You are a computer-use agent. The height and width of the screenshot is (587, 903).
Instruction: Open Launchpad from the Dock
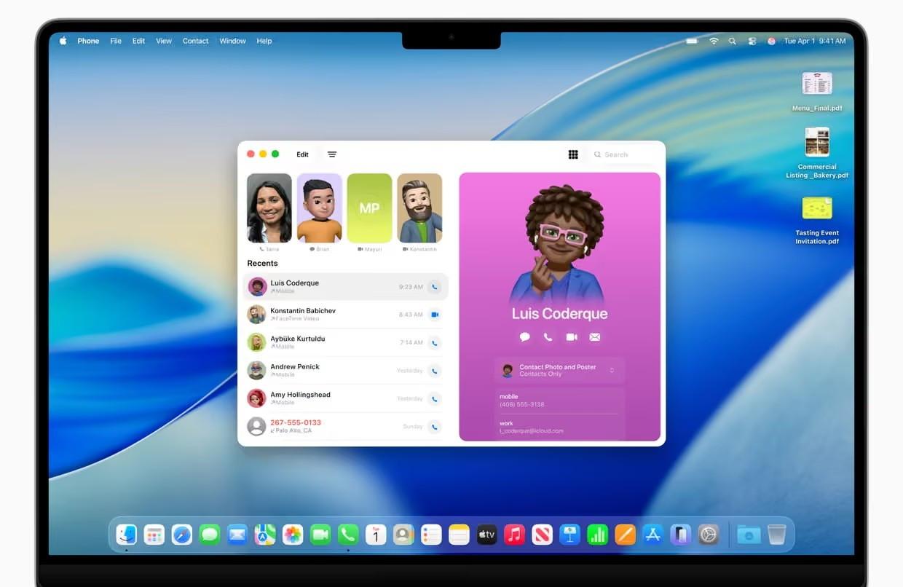pyautogui.click(x=154, y=535)
